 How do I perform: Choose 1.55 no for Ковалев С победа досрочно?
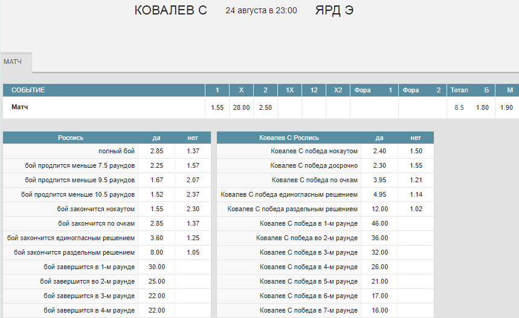pos(416,165)
